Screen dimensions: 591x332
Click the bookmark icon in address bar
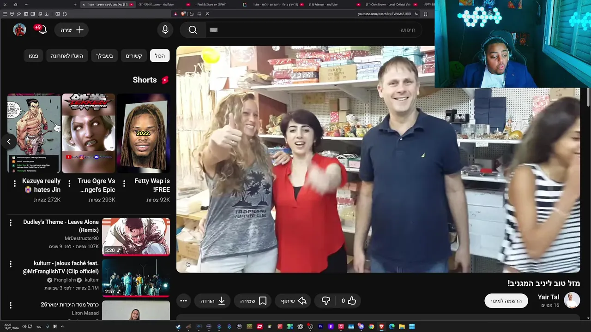pos(425,14)
